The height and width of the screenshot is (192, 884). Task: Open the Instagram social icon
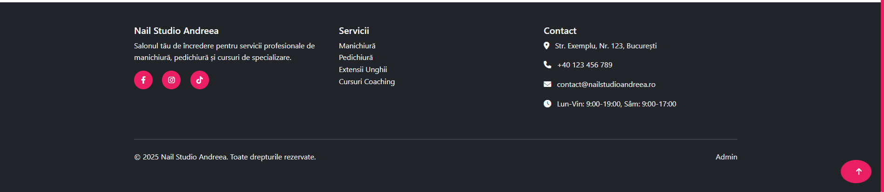171,80
